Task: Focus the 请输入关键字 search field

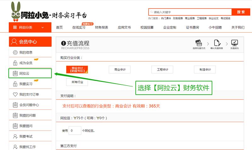Action: 190,12
